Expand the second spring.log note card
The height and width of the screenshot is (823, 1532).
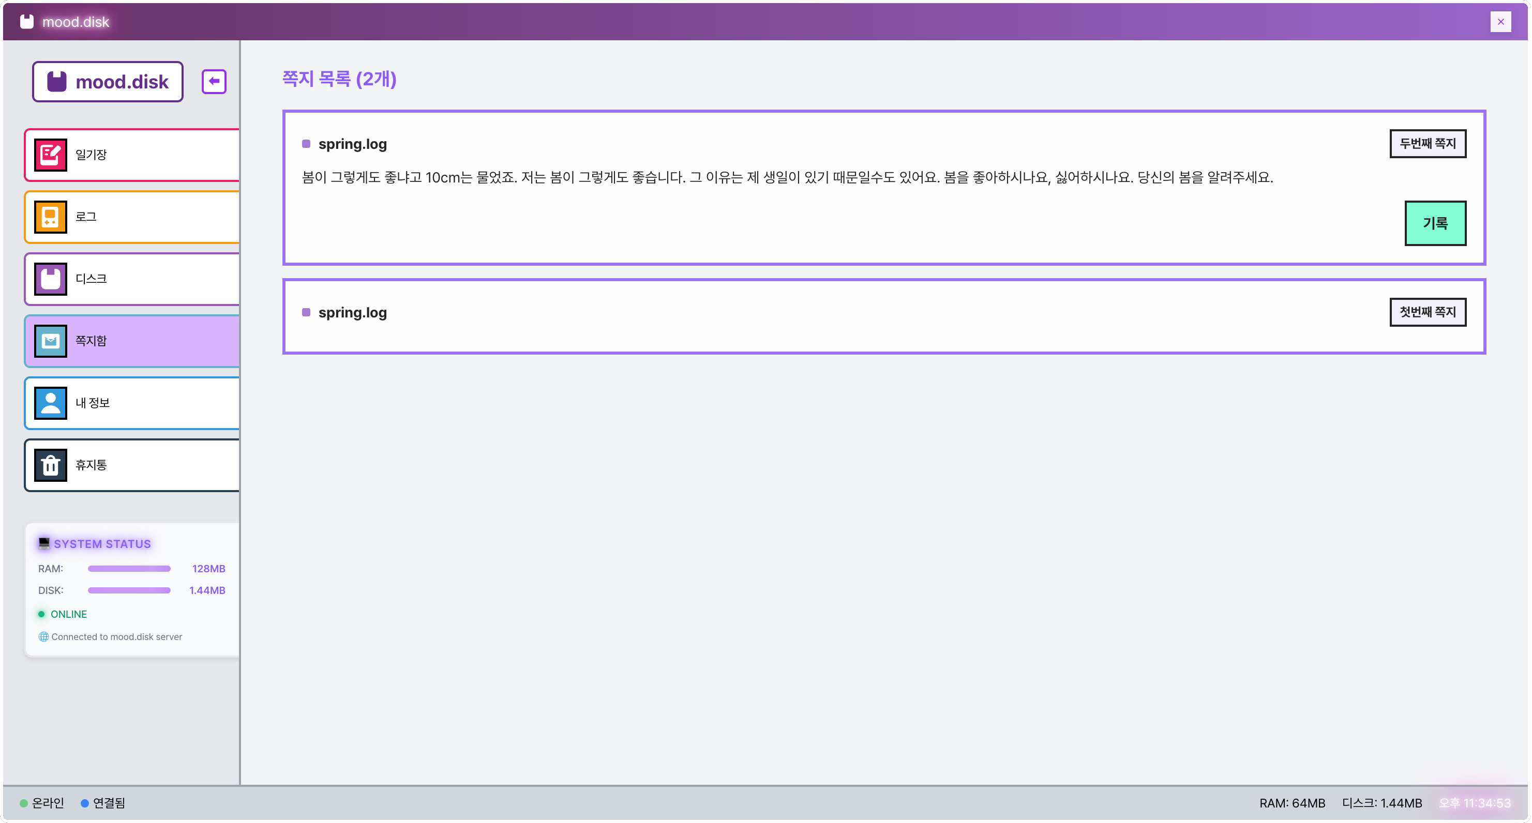click(x=884, y=316)
